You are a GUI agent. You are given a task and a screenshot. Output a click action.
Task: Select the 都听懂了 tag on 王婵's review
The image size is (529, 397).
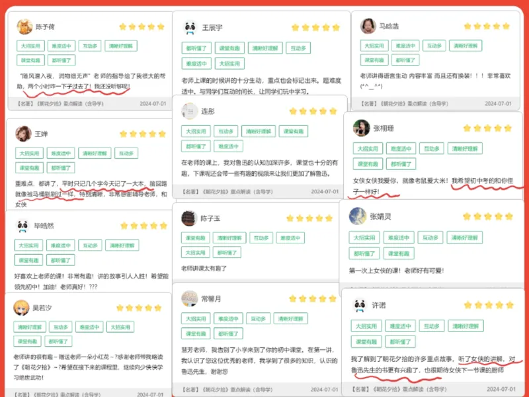pyautogui.click(x=61, y=168)
